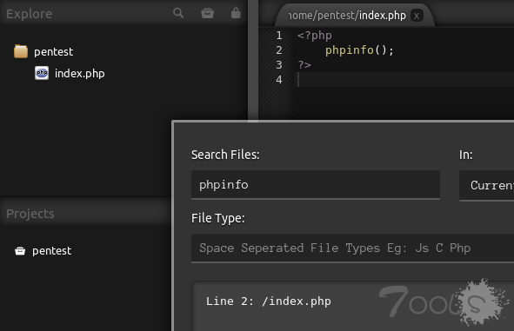Click the briefcase icon next to pentest project

[x=20, y=251]
